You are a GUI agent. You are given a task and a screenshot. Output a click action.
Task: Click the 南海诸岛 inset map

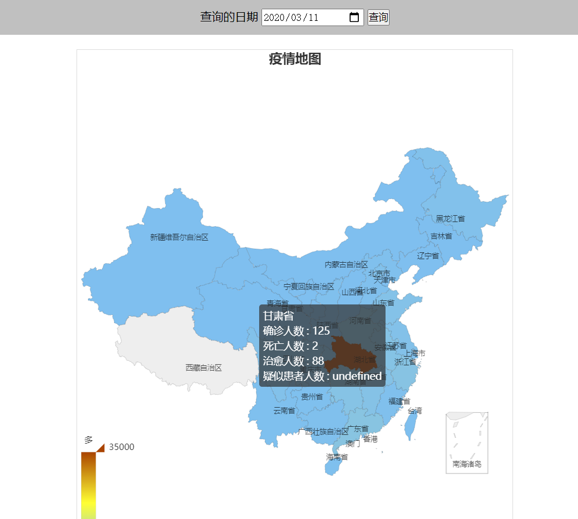(467, 442)
